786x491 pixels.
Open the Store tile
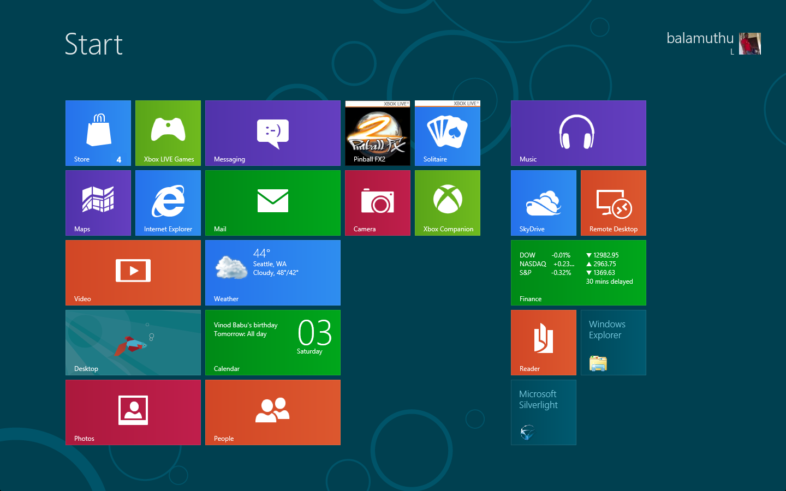point(98,133)
